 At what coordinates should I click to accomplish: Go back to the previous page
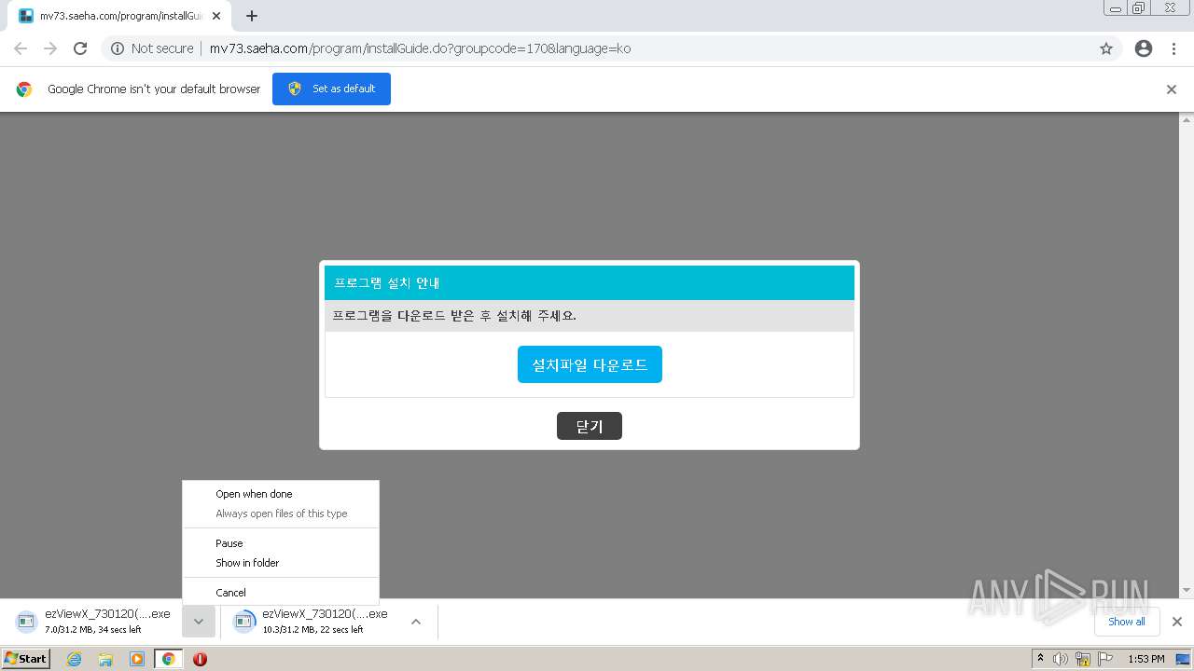21,48
